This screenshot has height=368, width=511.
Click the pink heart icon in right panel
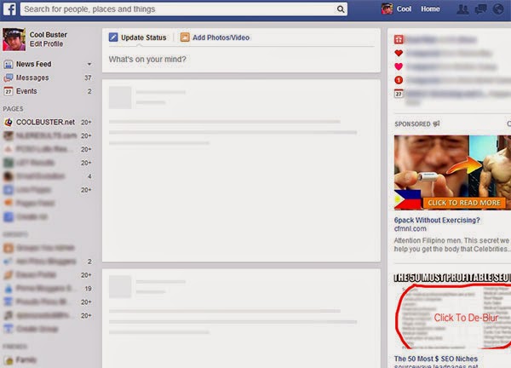[x=399, y=66]
